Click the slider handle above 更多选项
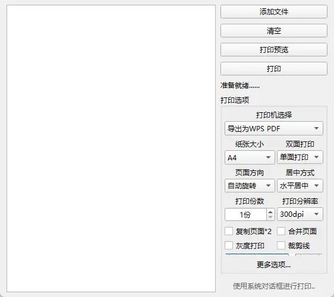Viewport: 334px width, 297px height. tap(292, 255)
